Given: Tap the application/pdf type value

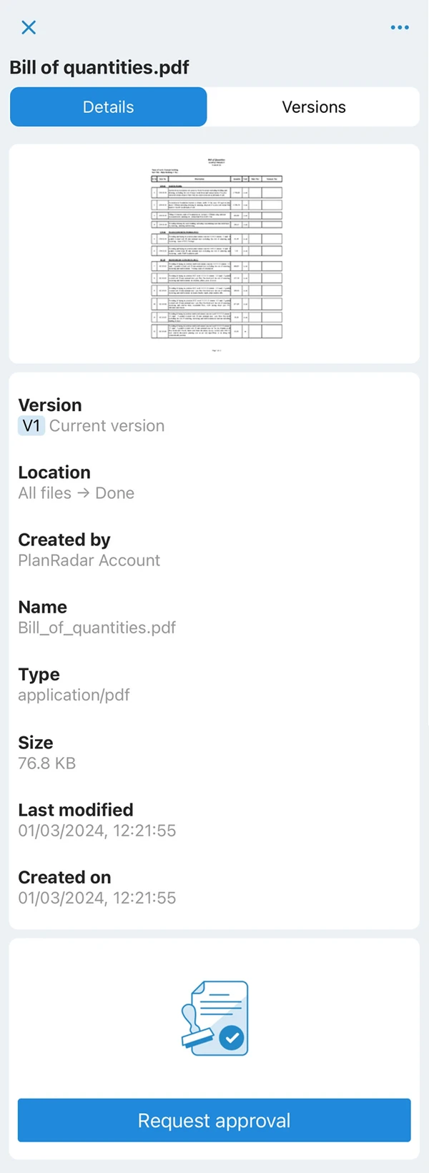Looking at the screenshot, I should tap(74, 695).
